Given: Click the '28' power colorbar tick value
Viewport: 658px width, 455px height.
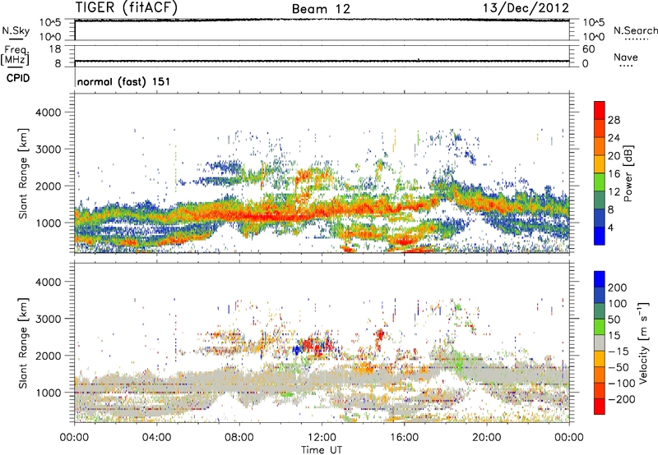Looking at the screenshot, I should click(614, 120).
